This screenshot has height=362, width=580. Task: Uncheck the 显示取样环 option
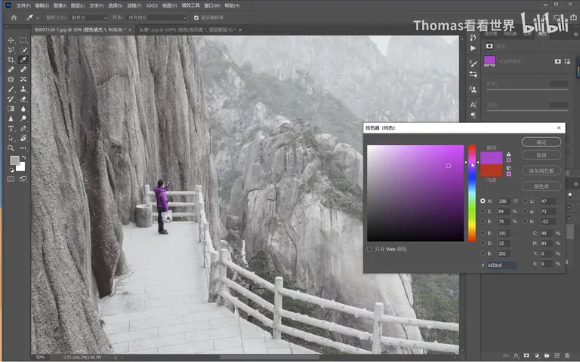tap(196, 17)
